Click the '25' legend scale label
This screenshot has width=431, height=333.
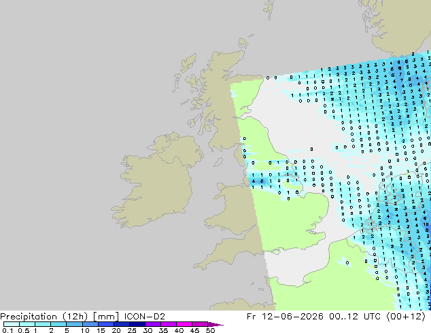click(132, 330)
